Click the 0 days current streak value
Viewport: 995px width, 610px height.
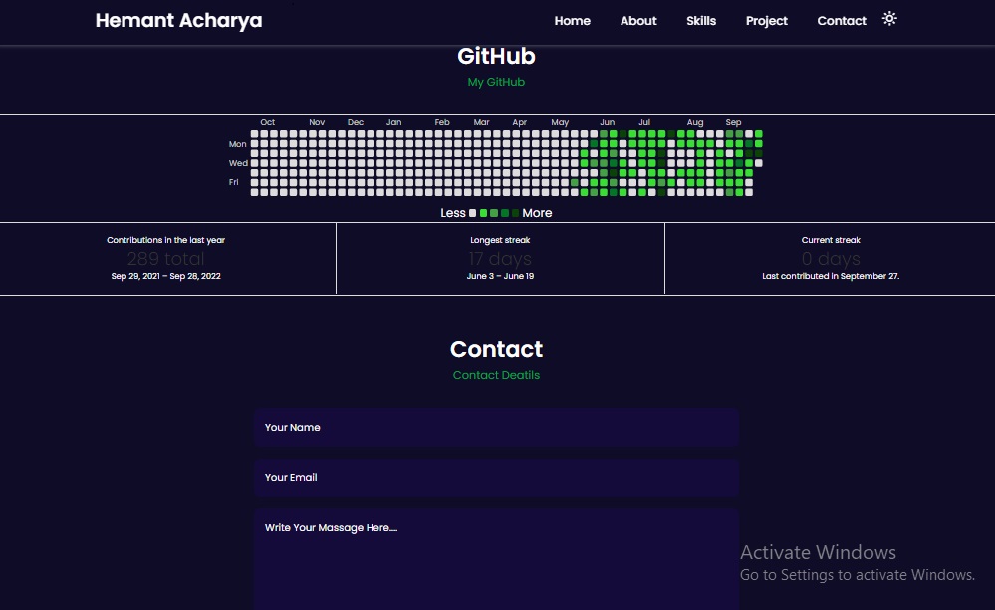[831, 258]
